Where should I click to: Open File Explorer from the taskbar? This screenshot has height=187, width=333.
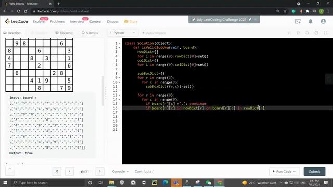[111, 182]
